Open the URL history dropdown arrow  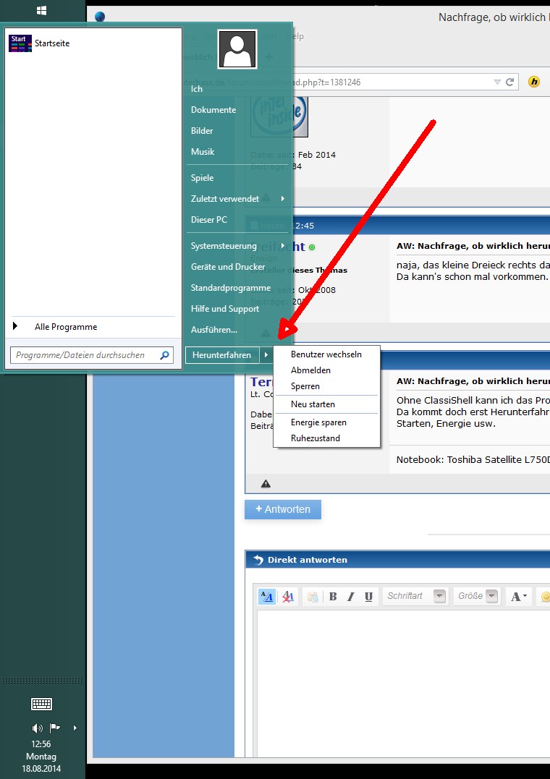tap(497, 82)
